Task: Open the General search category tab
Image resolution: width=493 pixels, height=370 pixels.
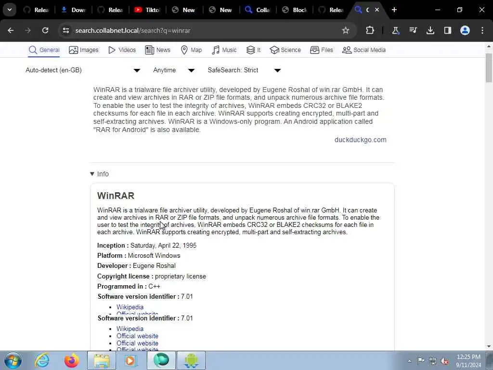Action: coord(44,50)
